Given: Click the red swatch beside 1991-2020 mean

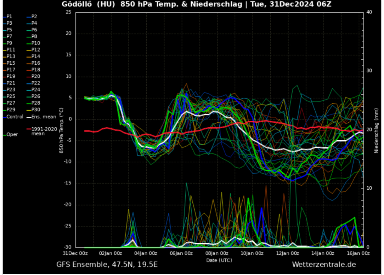Looking at the screenshot, I should pos(28,129).
